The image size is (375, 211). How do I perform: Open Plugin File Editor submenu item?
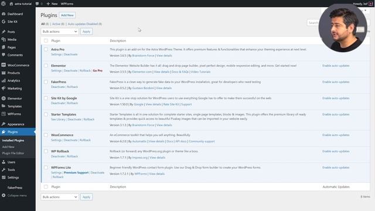[13, 153]
